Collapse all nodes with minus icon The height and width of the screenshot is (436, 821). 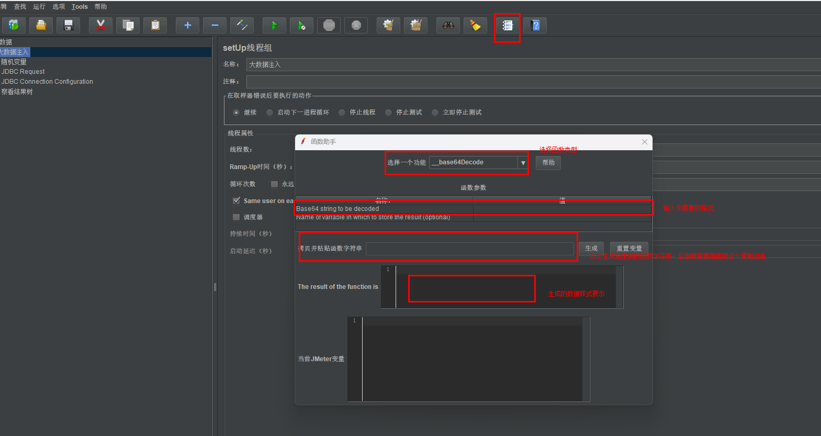pyautogui.click(x=215, y=25)
